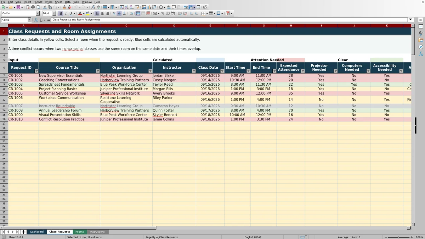Image resolution: width=425 pixels, height=239 pixels.
Task: Open the sidebar Navigator compass icon
Action: pos(421,47)
